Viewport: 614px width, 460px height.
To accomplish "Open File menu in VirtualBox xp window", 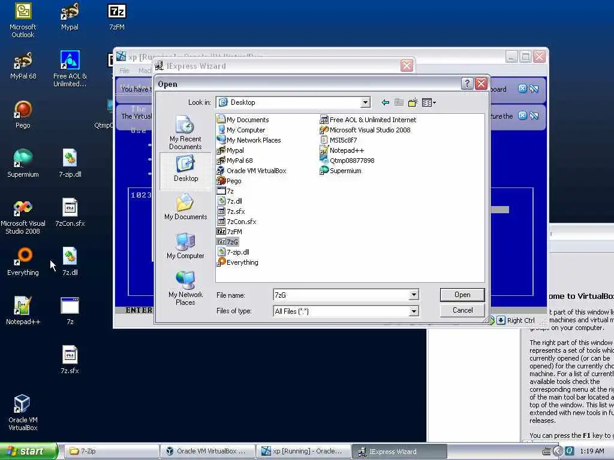I will [124, 71].
